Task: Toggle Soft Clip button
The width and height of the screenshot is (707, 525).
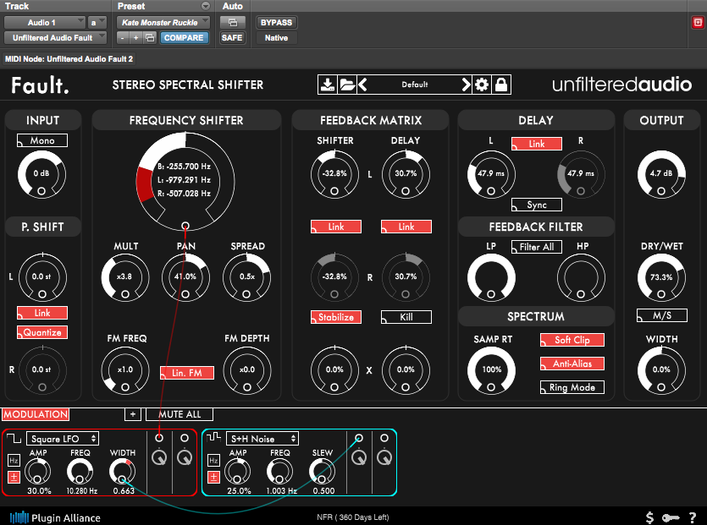Action: tap(572, 340)
